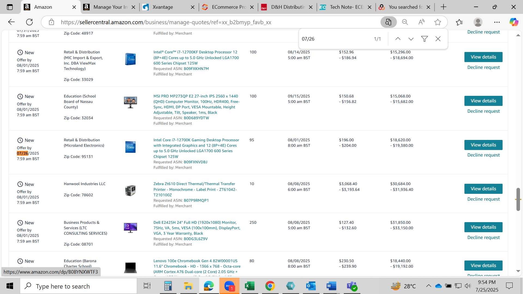The height and width of the screenshot is (294, 523).
Task: Open the find on page icon in the address bar
Action: (388, 22)
